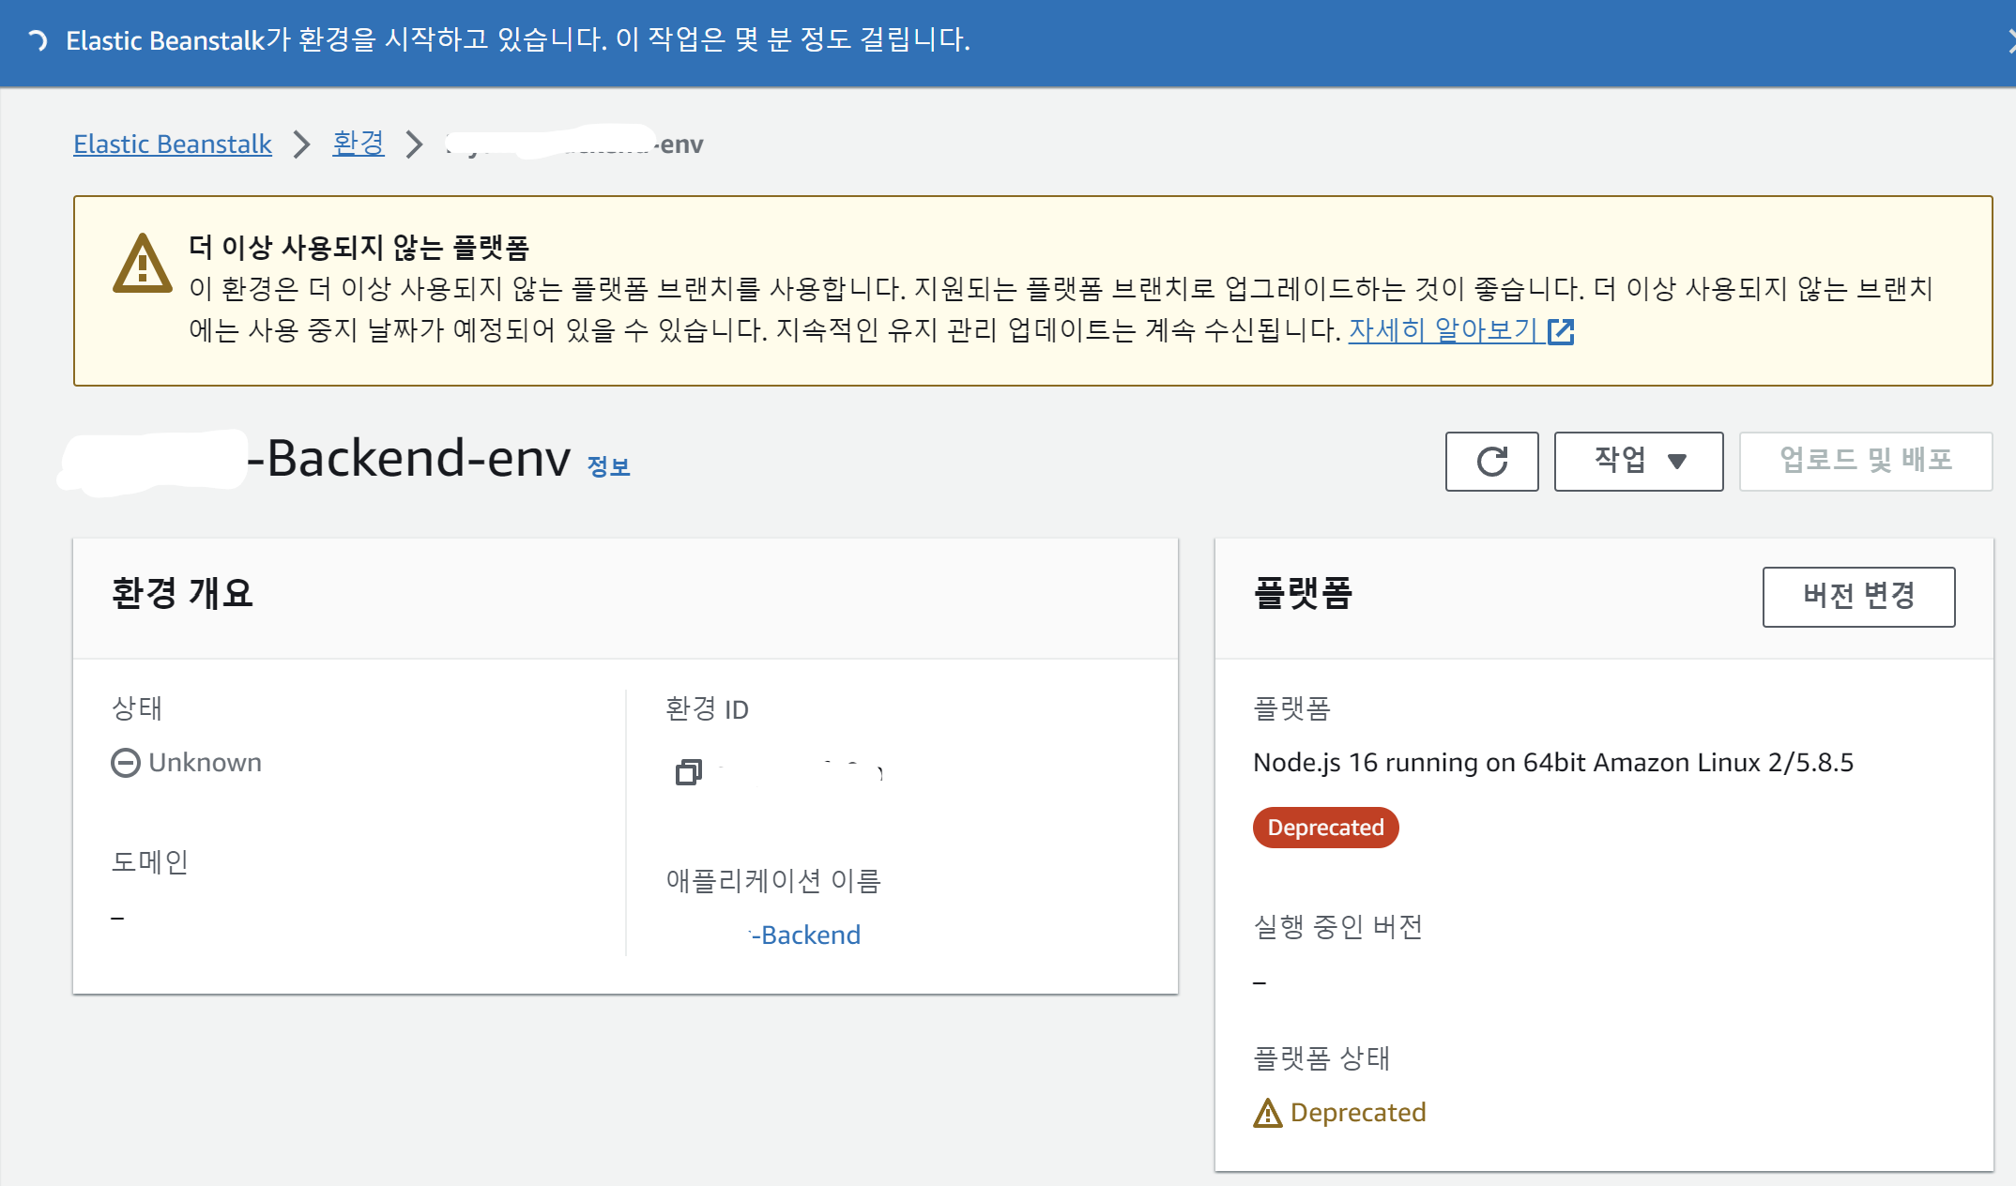Click the loading spinner in the blue banner
This screenshot has width=2016, height=1186.
38,40
